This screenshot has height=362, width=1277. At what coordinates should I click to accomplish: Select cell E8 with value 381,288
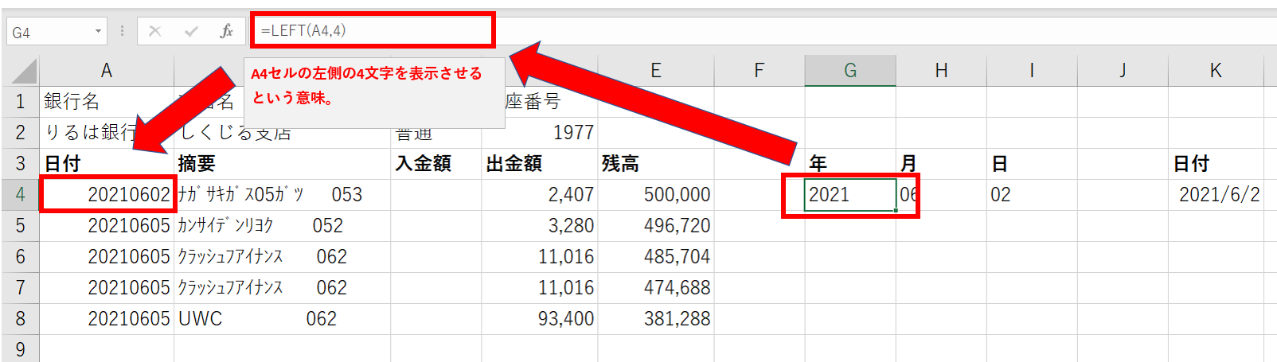[654, 319]
